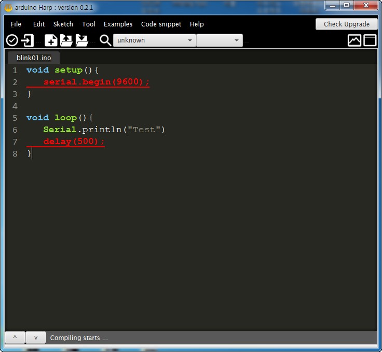Click the Open sketch folder icon
The height and width of the screenshot is (352, 382).
click(x=66, y=40)
